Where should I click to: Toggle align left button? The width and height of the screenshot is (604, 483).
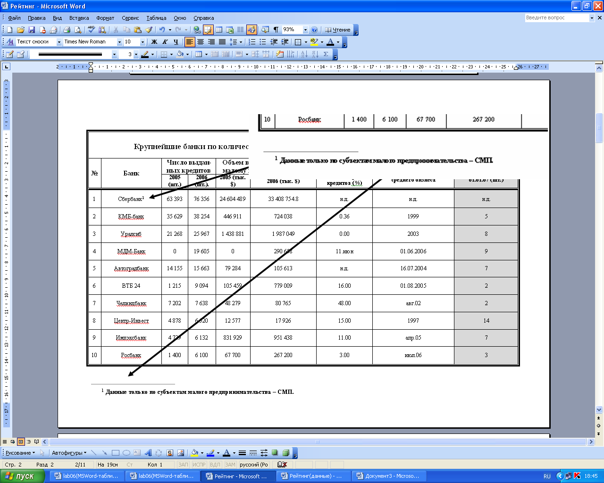click(190, 42)
